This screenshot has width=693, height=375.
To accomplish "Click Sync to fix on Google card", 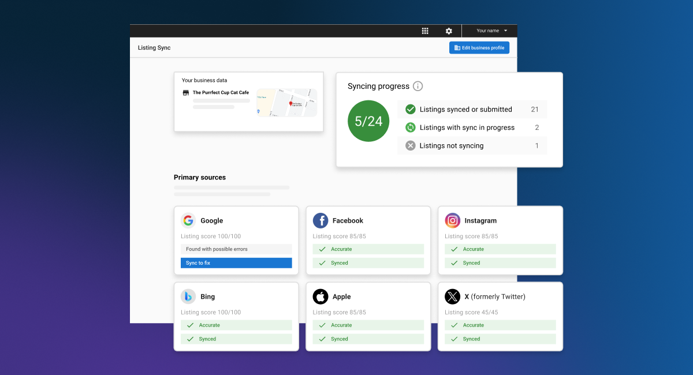I will pyautogui.click(x=236, y=263).
